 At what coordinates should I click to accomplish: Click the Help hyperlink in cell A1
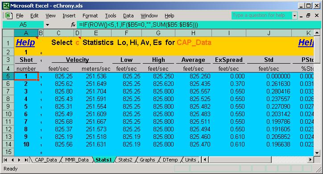pyautogui.click(x=25, y=42)
